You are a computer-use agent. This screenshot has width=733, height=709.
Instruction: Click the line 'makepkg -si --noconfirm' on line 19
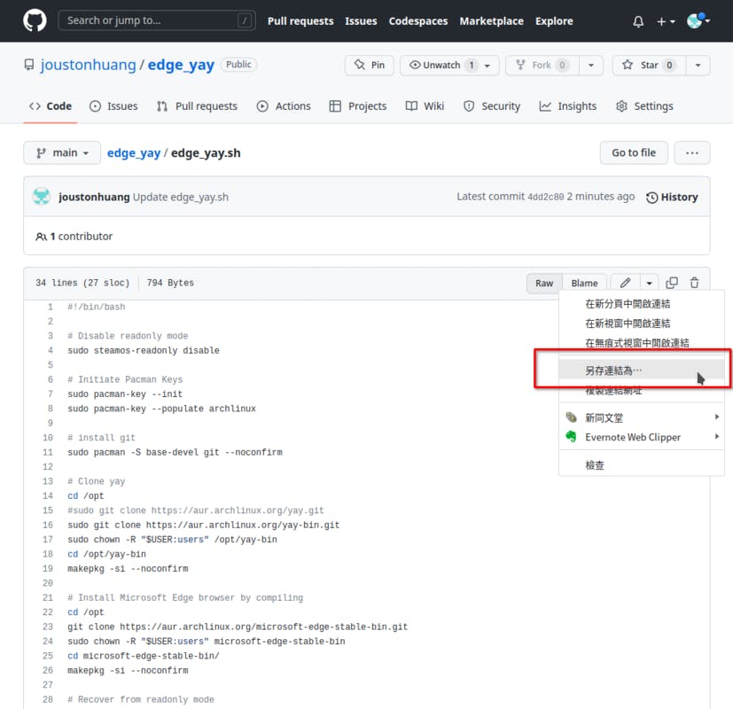[128, 569]
